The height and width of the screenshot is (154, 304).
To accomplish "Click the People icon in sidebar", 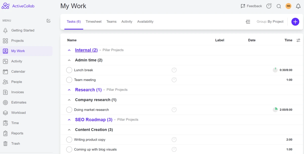I will (5, 82).
